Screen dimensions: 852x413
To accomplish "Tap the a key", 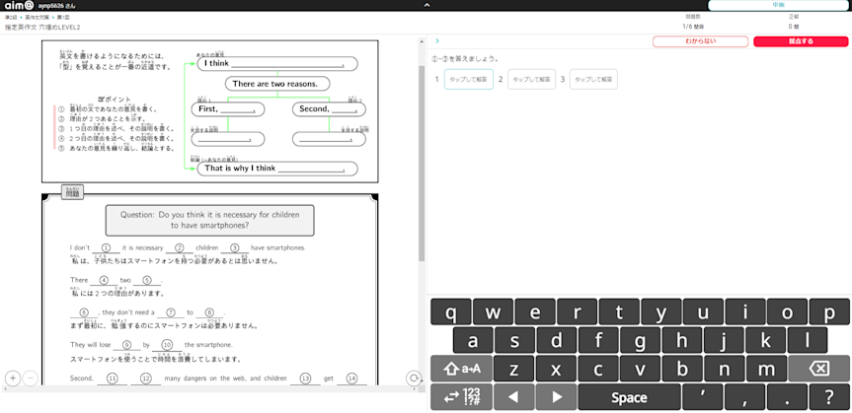I will 473,340.
